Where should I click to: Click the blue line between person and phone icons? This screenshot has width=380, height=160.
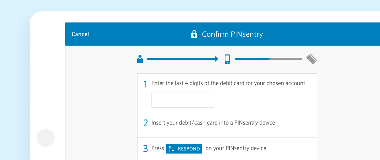point(181,59)
